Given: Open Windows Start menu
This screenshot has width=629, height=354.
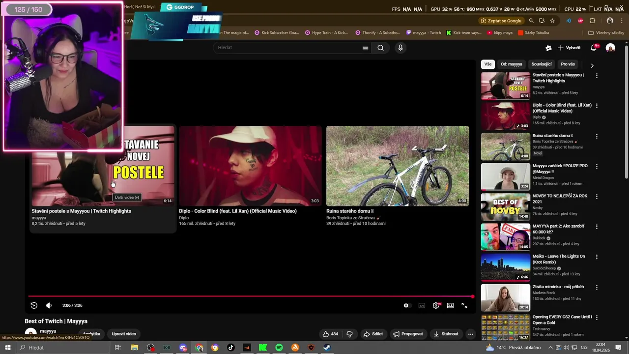Looking at the screenshot, I should click(x=7, y=348).
